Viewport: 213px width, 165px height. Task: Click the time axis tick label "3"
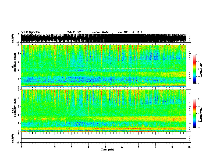tap(72, 147)
